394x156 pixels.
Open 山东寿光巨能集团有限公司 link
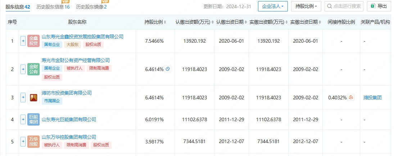(x=69, y=119)
